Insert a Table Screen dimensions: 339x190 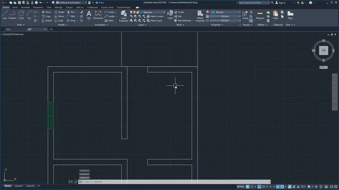[109, 21]
